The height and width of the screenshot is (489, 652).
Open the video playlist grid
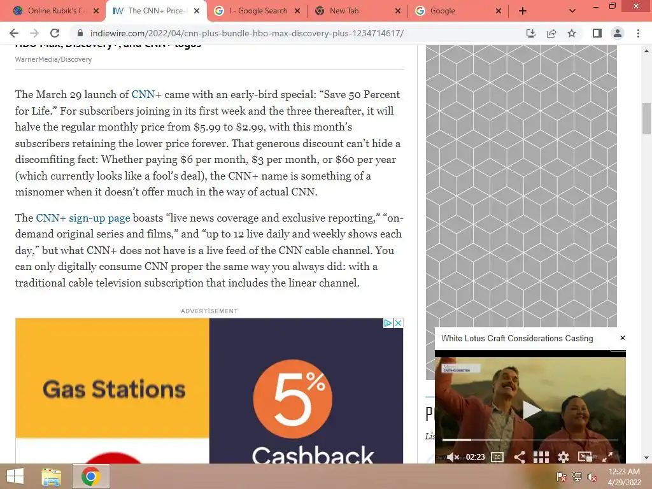pyautogui.click(x=541, y=457)
